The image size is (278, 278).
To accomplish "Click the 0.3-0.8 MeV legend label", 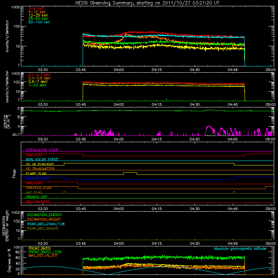I will coord(40,78).
